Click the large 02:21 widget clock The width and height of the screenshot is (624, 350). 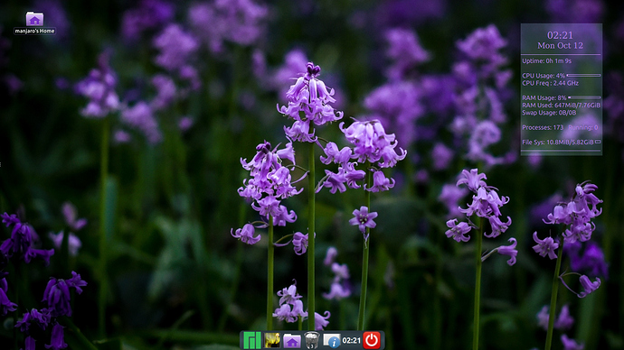pos(560,35)
